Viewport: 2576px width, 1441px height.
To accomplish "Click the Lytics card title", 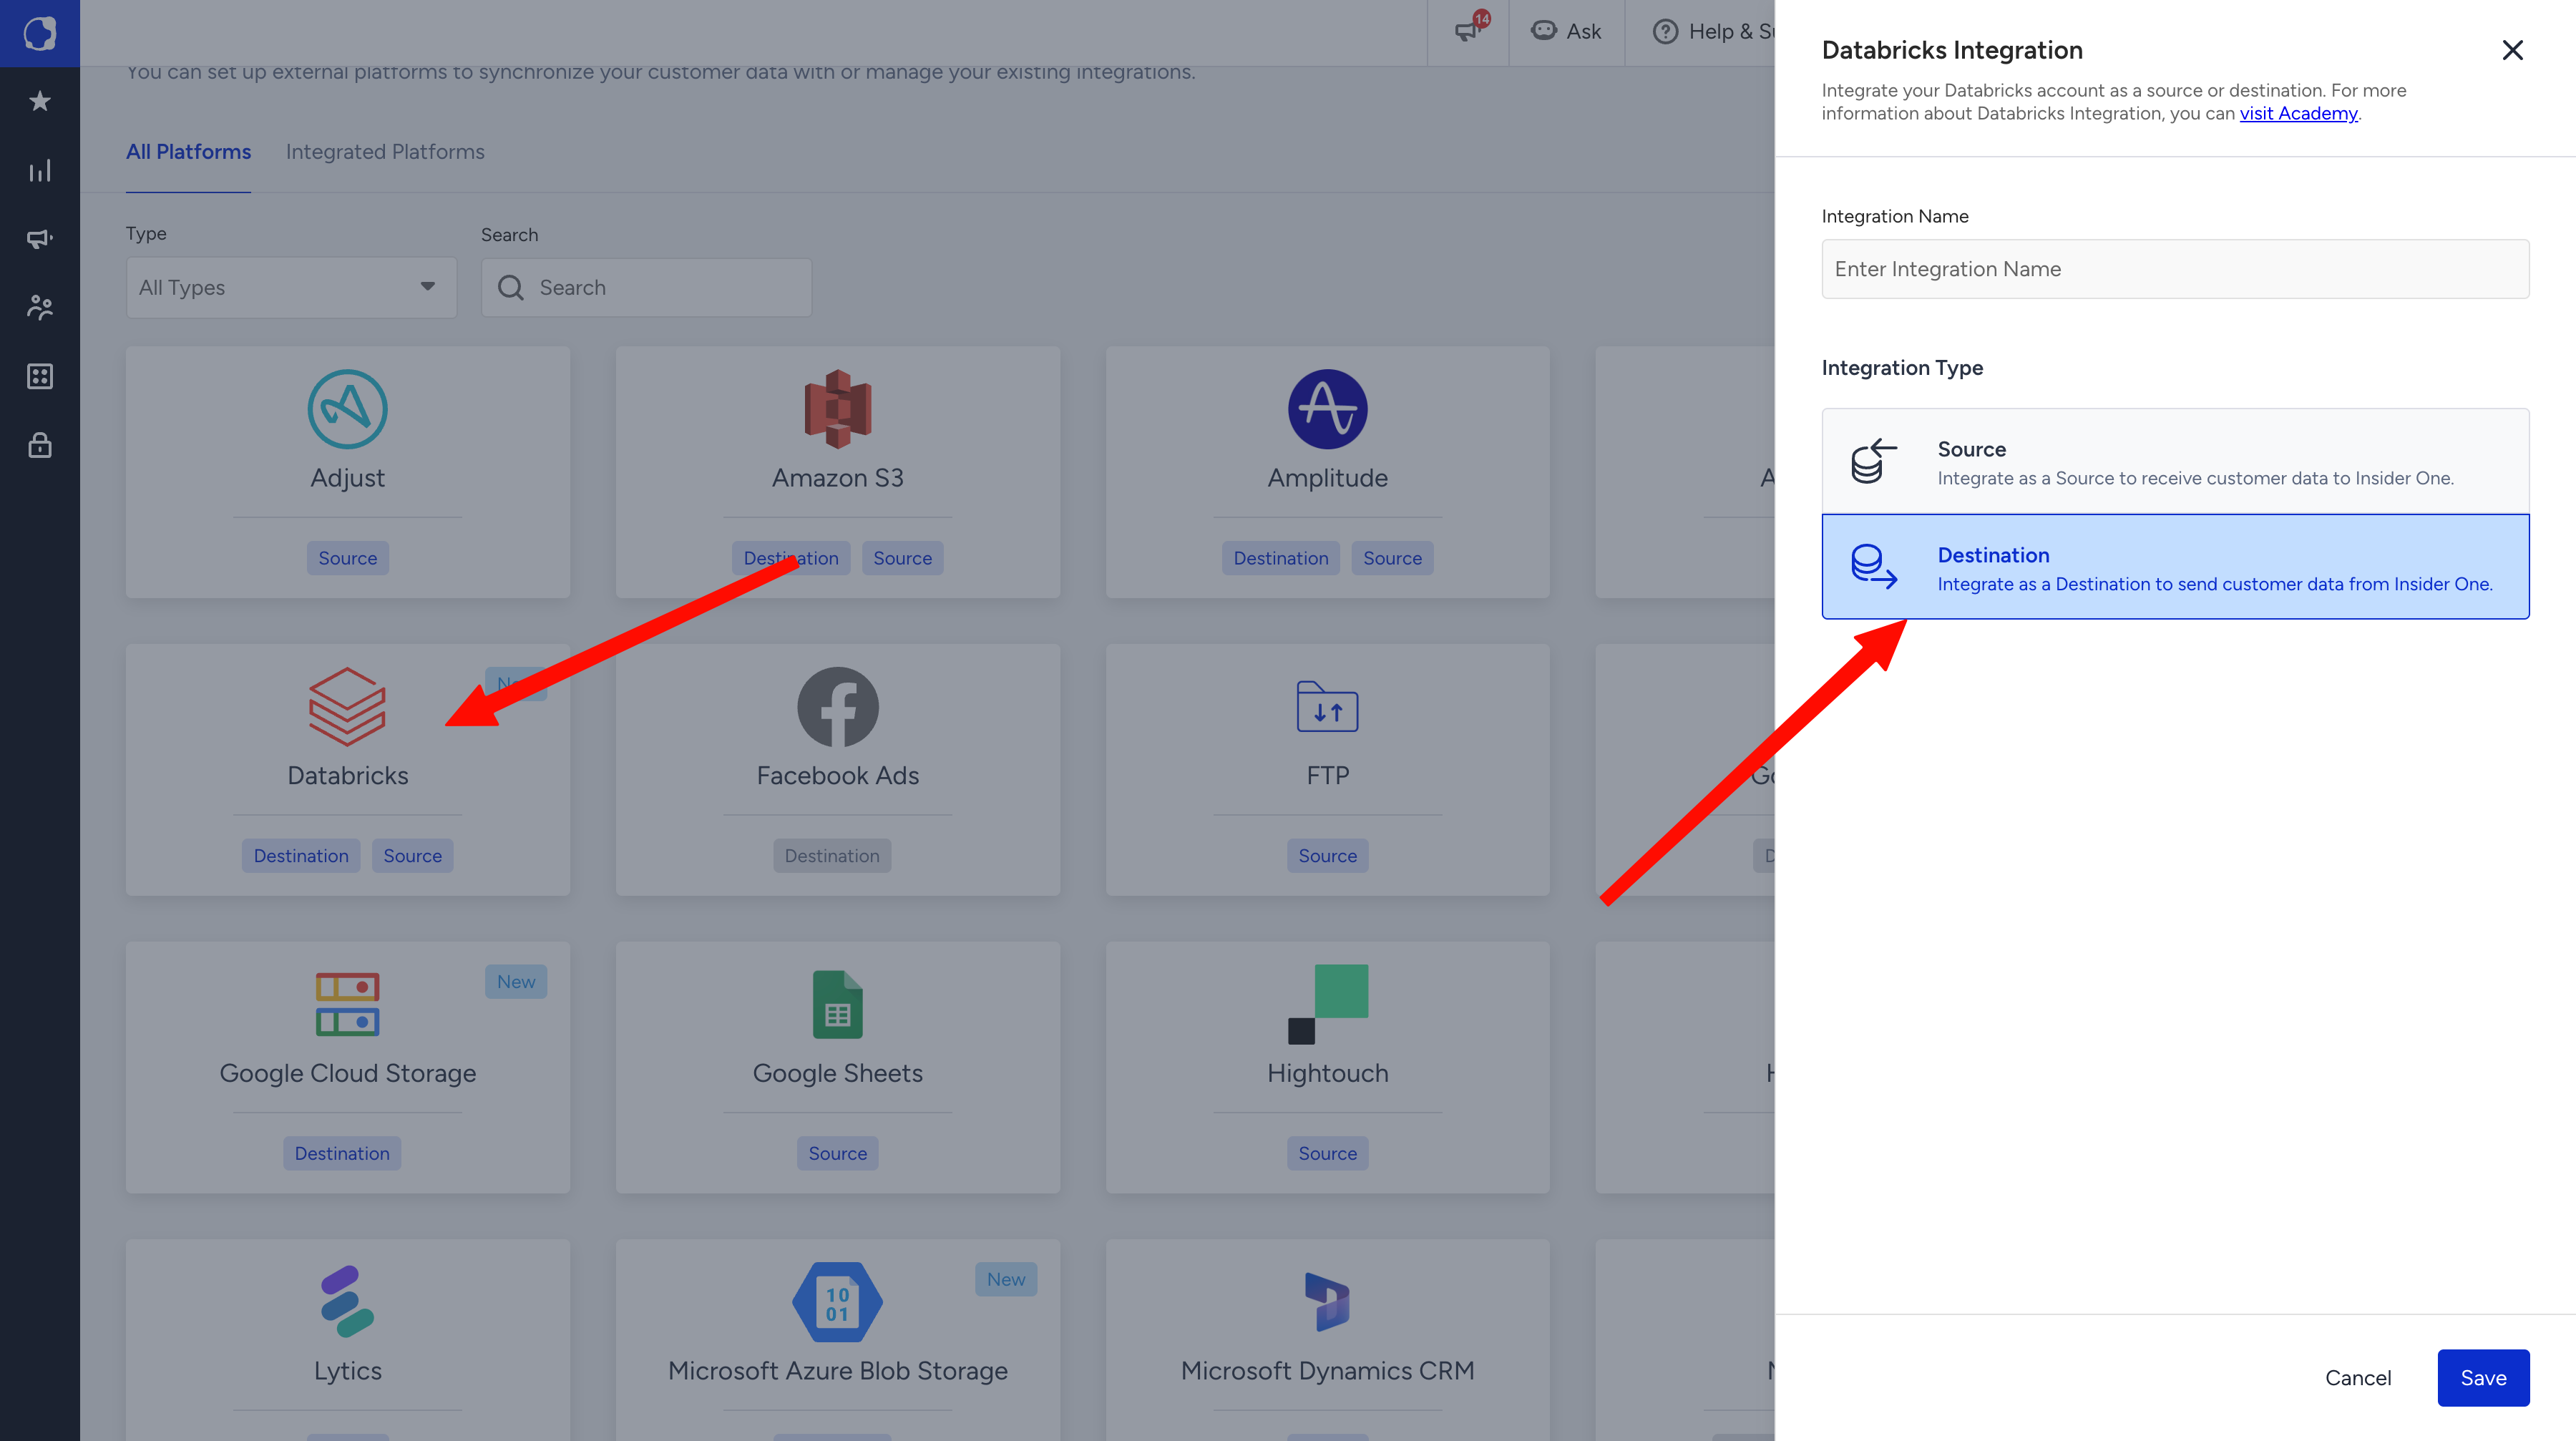I will [348, 1371].
